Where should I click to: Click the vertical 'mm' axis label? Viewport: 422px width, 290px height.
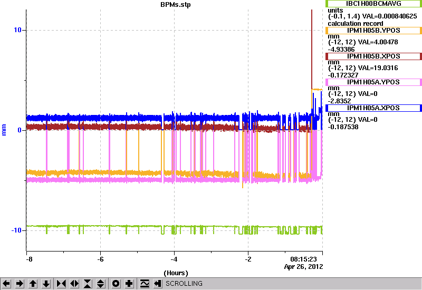(4, 130)
